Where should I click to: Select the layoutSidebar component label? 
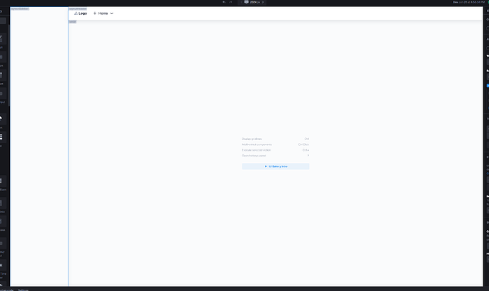pos(20,8)
